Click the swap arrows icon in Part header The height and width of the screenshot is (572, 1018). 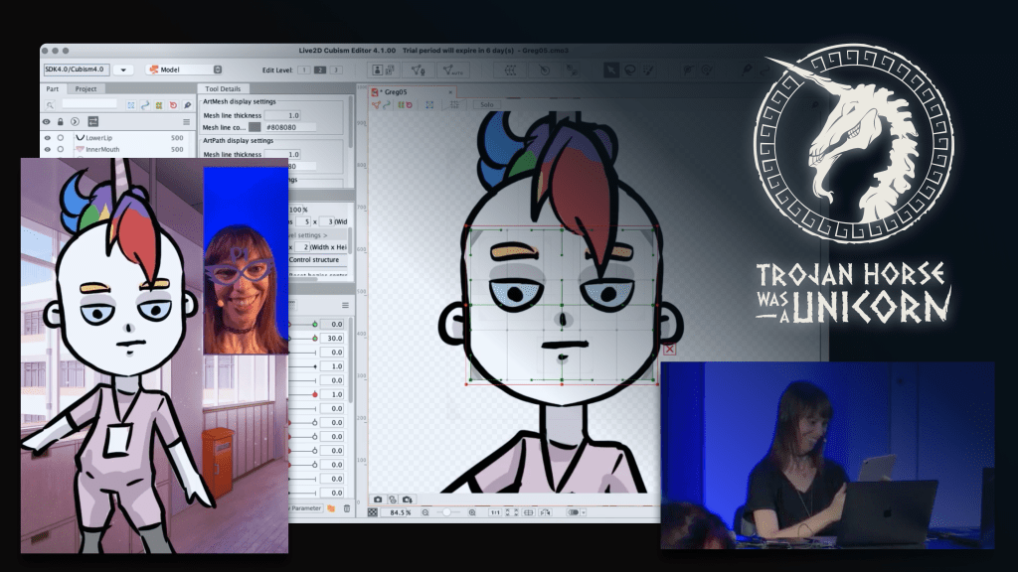(92, 121)
